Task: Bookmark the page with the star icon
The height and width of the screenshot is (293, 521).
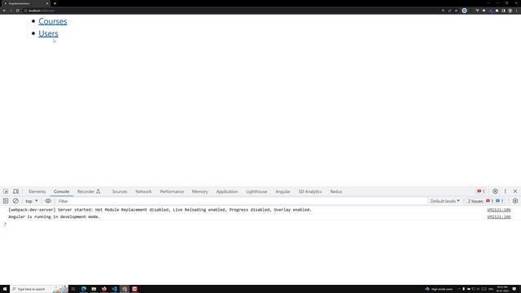Action: pos(456,11)
